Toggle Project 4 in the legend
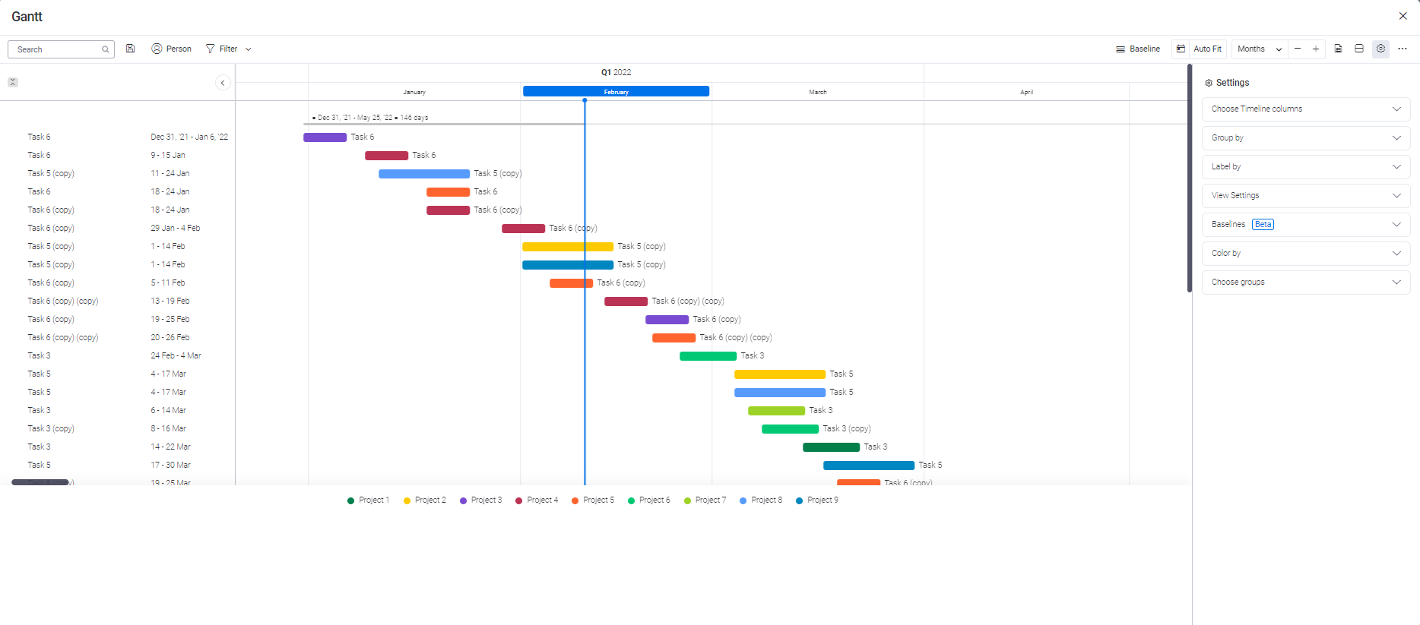 537,500
